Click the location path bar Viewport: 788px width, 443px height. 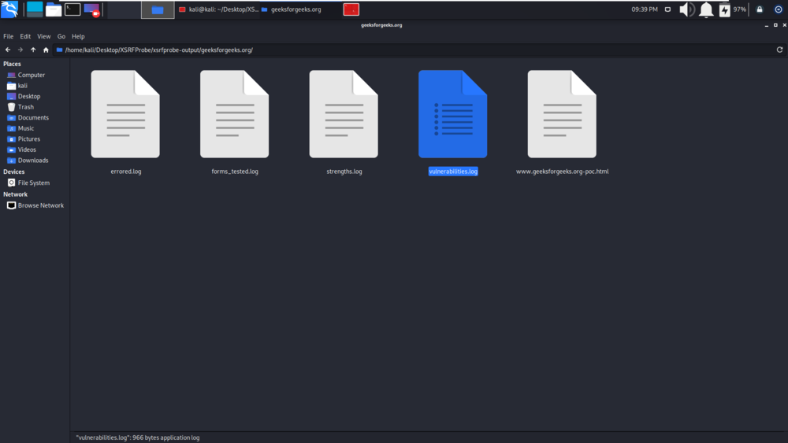click(412, 50)
